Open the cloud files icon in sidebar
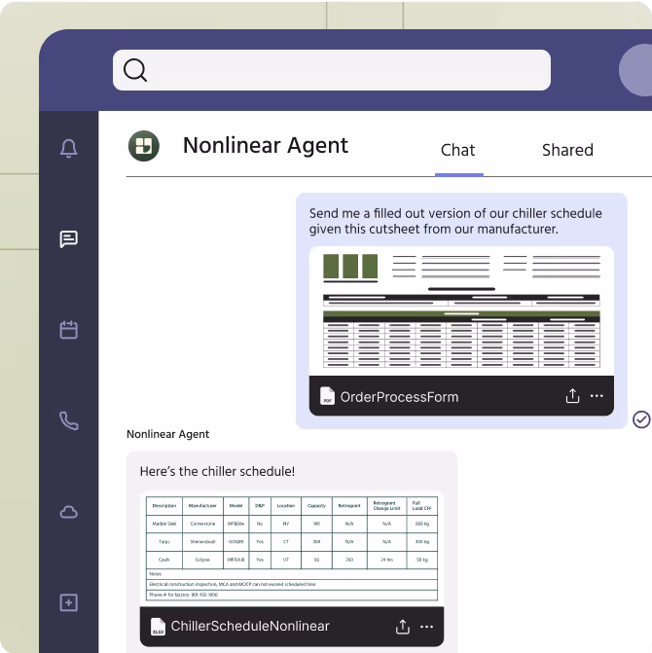This screenshot has width=652, height=653. click(x=69, y=512)
